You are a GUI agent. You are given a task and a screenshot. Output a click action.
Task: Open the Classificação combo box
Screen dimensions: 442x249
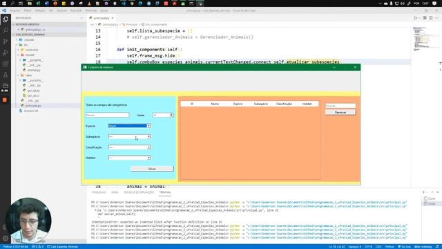(x=129, y=147)
